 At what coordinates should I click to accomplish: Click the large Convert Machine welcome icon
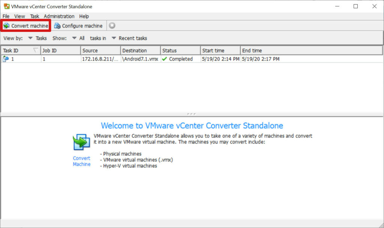click(81, 142)
